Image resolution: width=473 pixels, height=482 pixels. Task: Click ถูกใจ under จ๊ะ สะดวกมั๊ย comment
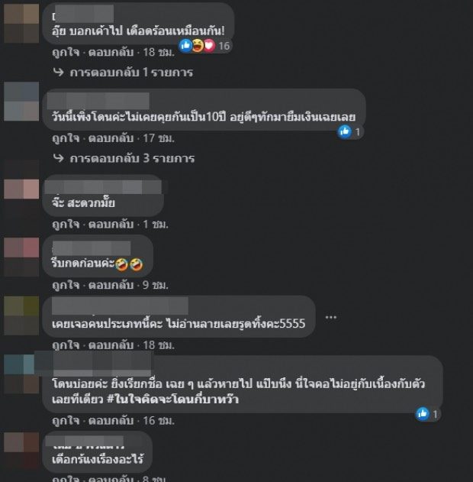[66, 225]
